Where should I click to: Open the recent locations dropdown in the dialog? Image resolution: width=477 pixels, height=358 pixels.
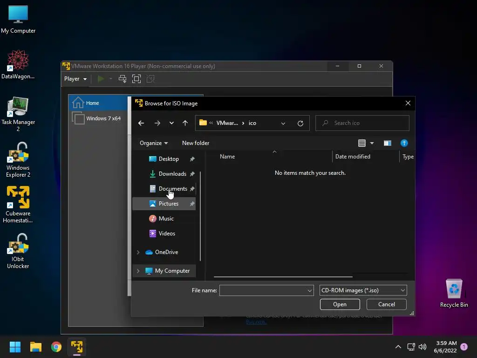pyautogui.click(x=171, y=123)
